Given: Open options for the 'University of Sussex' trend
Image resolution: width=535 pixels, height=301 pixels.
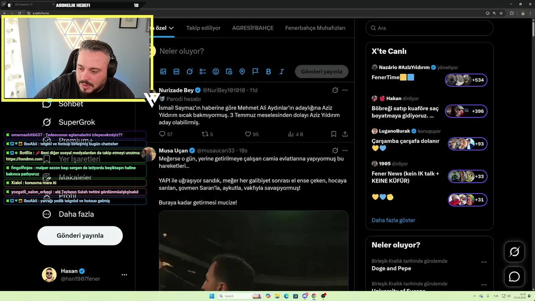Looking at the screenshot, I should 484,285.
